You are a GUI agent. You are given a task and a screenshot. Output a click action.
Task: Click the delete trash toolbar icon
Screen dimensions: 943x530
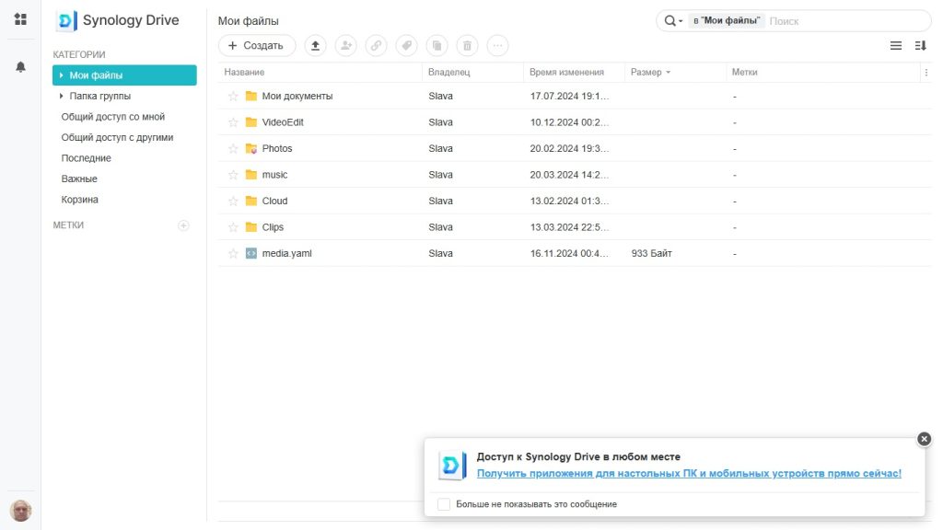click(x=467, y=46)
